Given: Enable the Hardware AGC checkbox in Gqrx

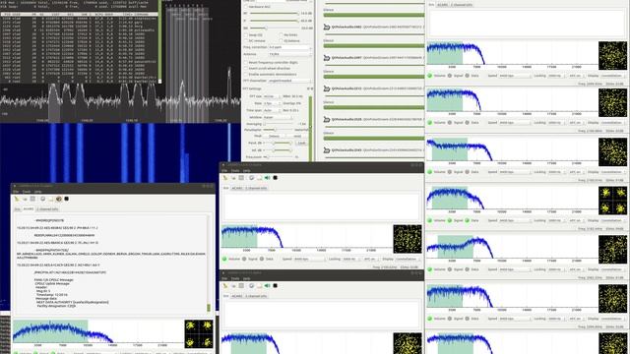Looking at the screenshot, I should coord(246,7).
